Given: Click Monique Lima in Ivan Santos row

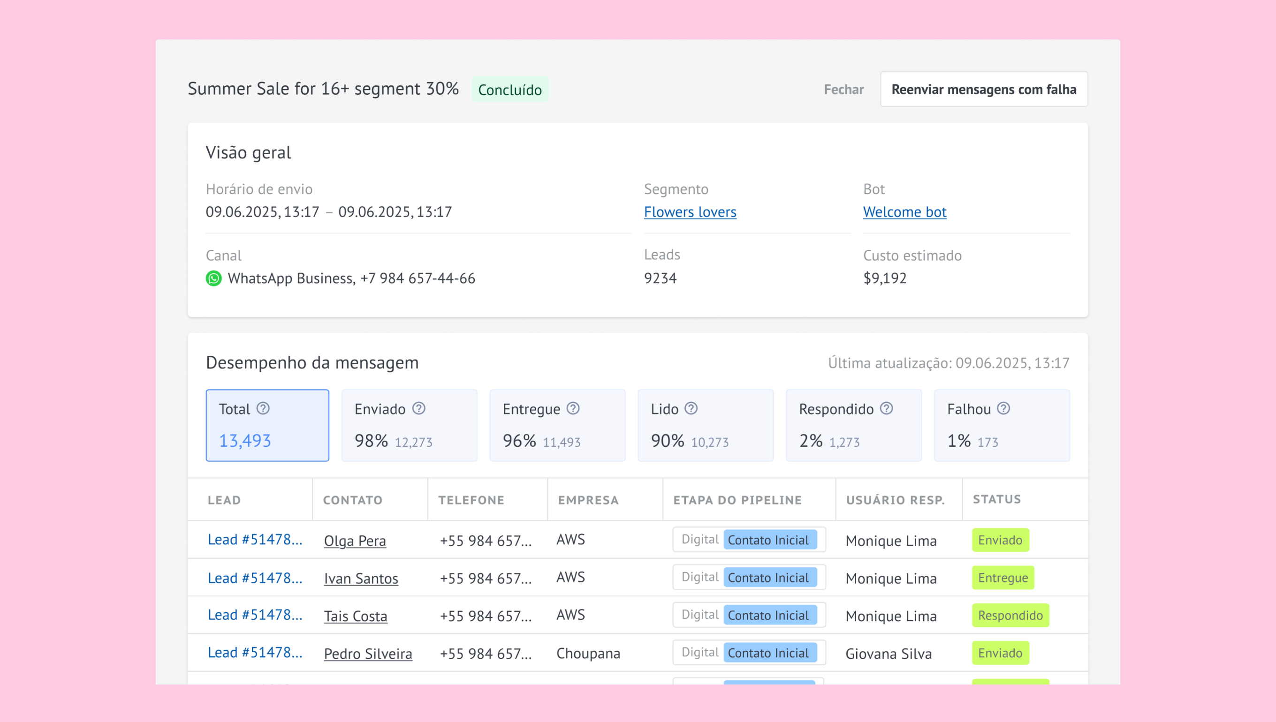Looking at the screenshot, I should pos(891,578).
